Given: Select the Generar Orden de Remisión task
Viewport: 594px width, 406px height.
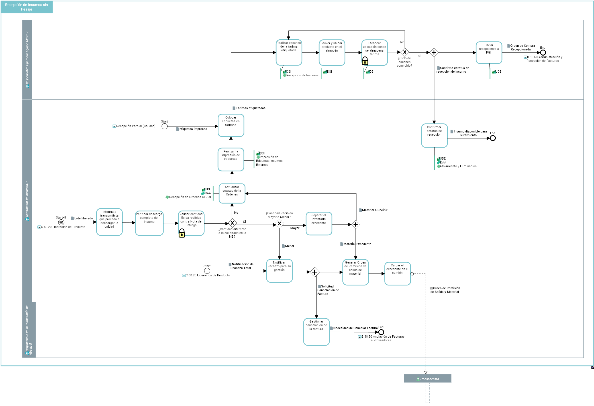Looking at the screenshot, I should [x=356, y=272].
